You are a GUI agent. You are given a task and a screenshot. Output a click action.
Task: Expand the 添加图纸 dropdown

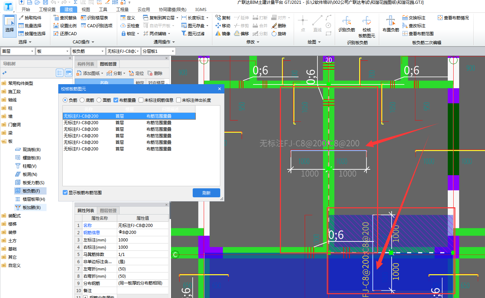pos(102,73)
